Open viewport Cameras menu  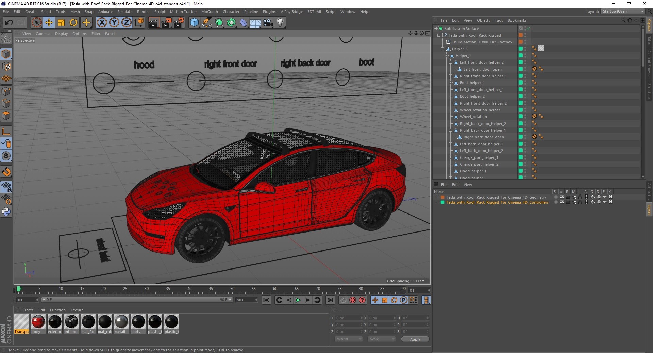43,34
